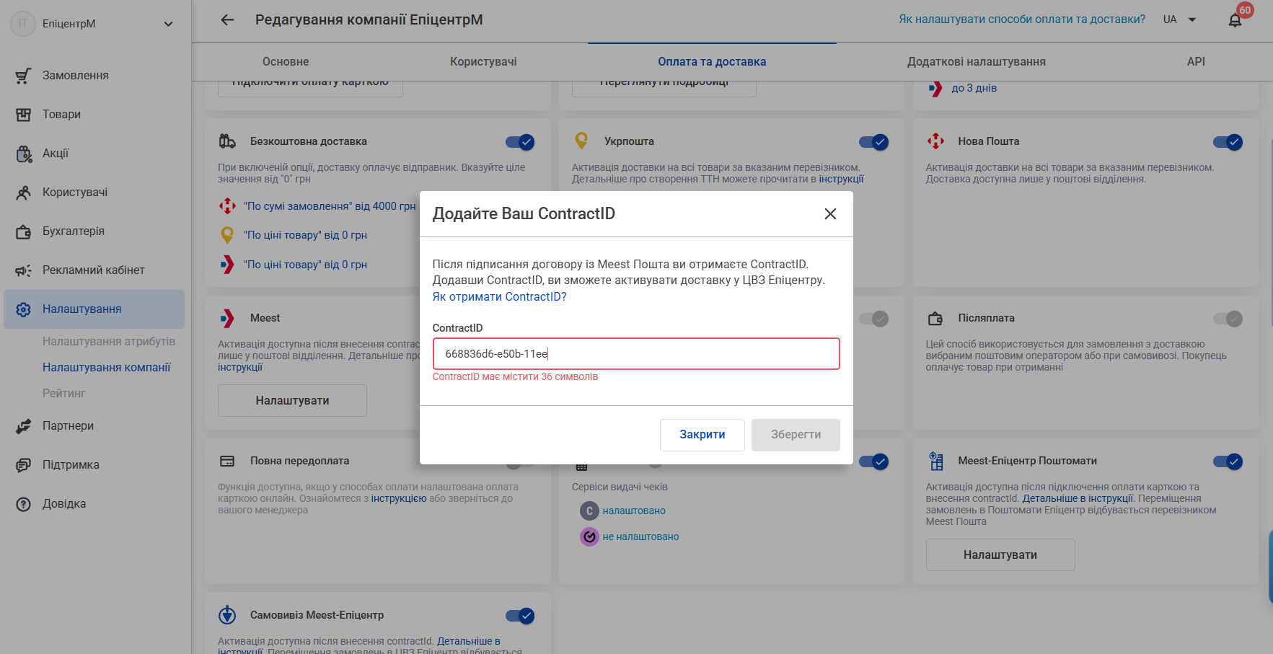
Task: Expand the ЕпіцентрМ company selector
Action: [168, 24]
